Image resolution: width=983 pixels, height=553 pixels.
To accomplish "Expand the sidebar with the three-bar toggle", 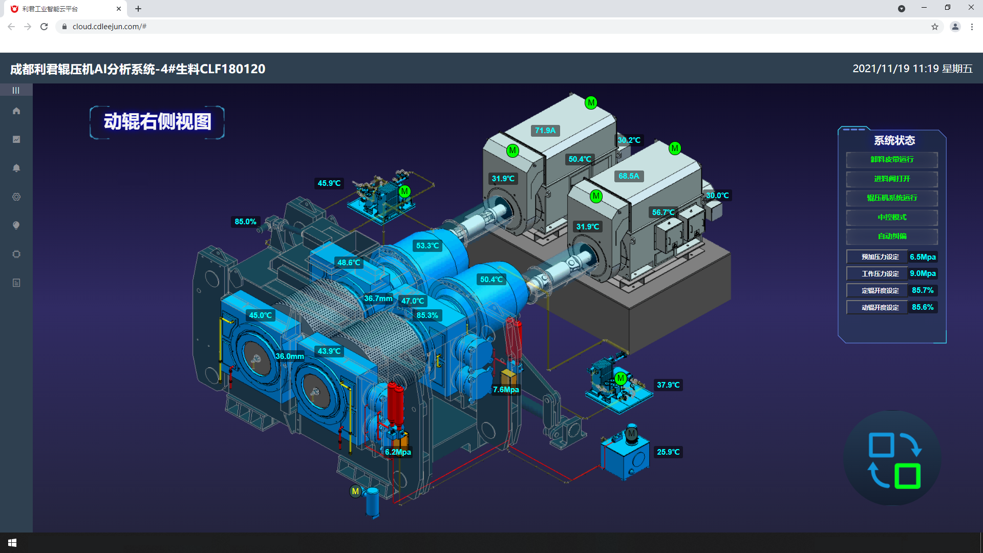I will coord(16,90).
